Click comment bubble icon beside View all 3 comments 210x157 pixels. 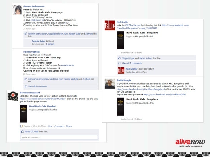point(120,63)
